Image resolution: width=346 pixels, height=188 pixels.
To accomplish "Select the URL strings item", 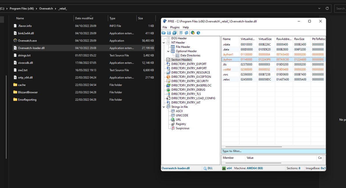I will click(178, 120).
